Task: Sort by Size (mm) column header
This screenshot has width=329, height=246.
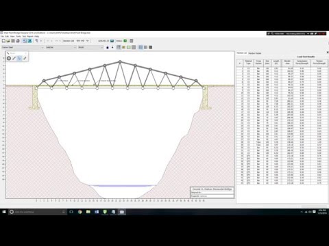Action: coord(267,62)
